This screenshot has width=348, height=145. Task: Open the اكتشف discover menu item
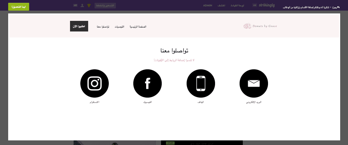click(x=221, y=5)
